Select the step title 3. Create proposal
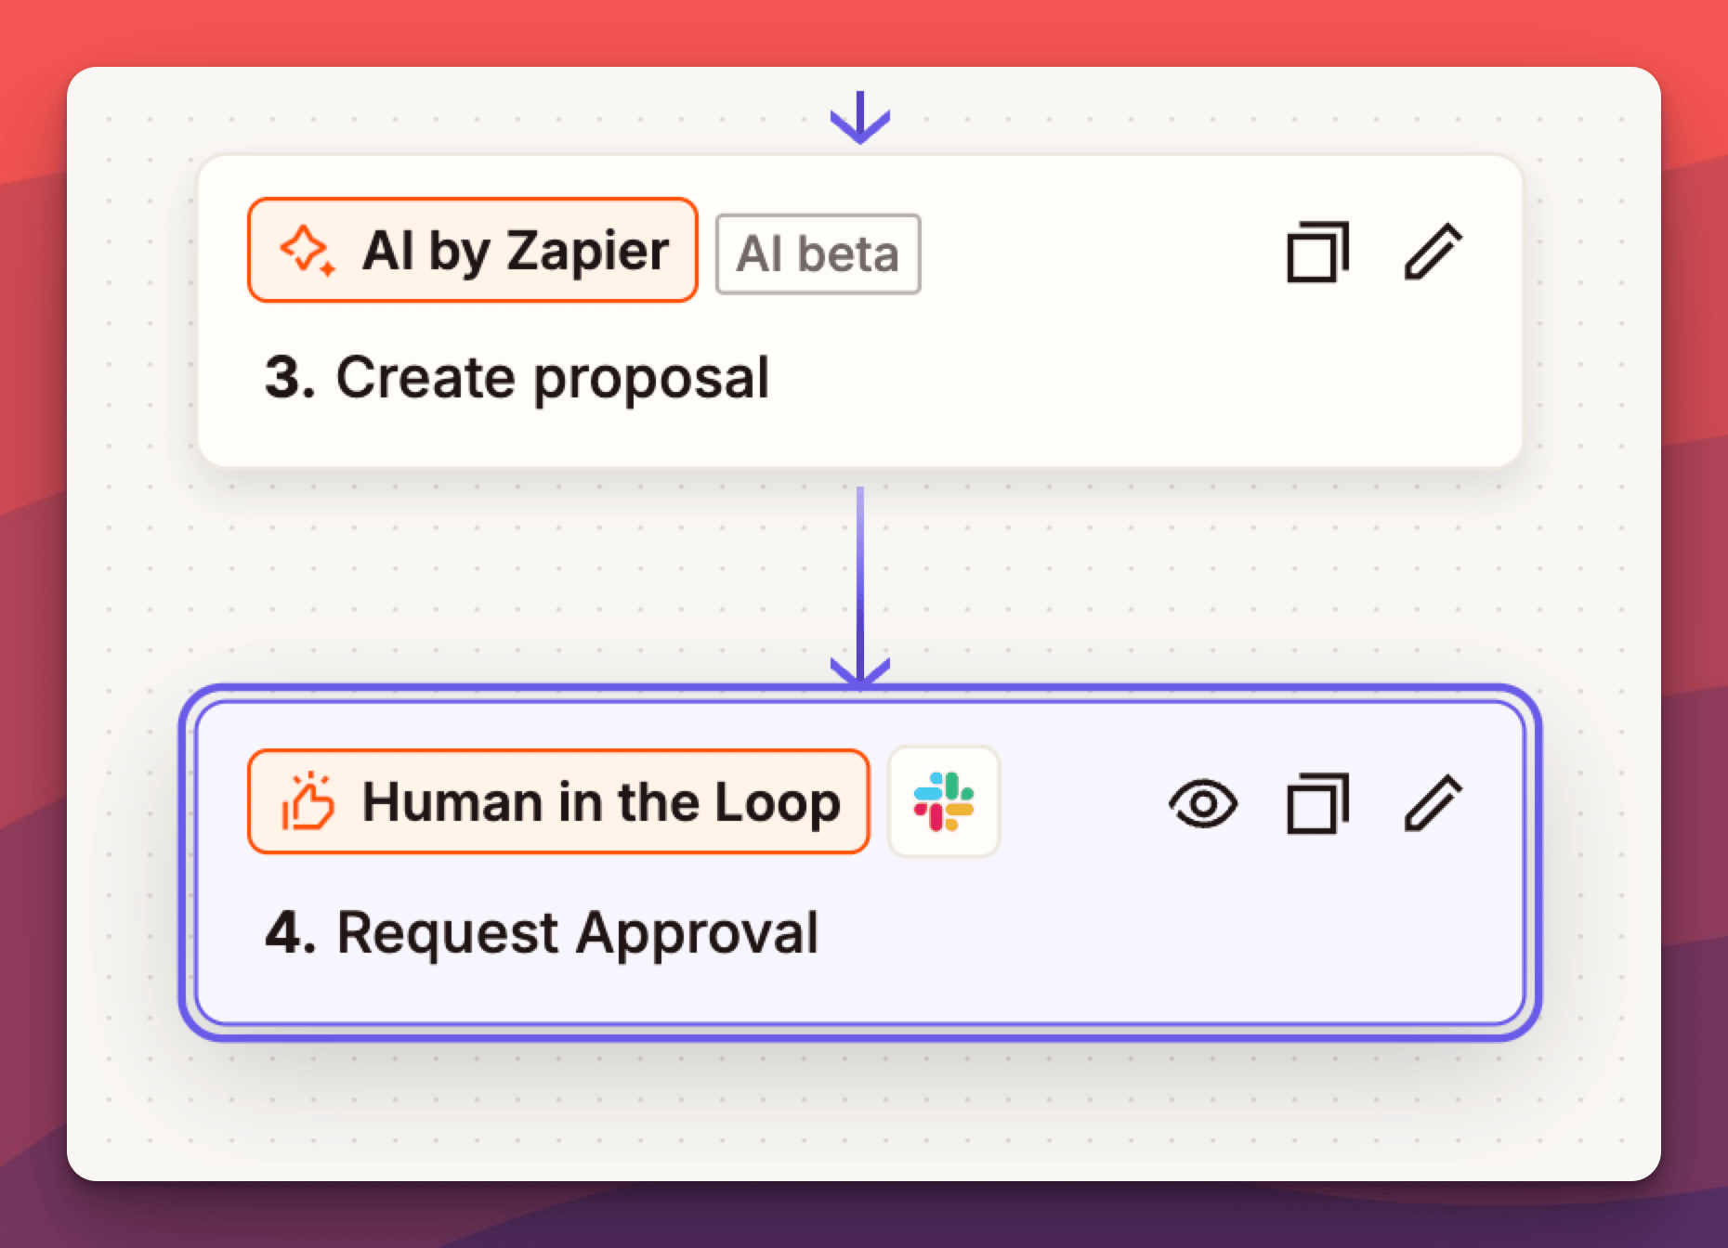This screenshot has width=1728, height=1248. pos(517,378)
